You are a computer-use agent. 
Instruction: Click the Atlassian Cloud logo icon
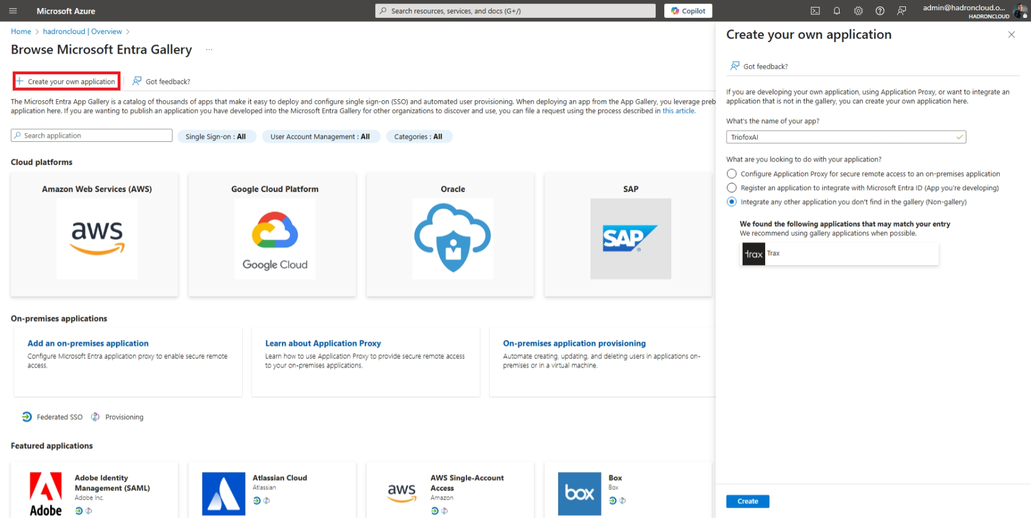click(x=224, y=494)
